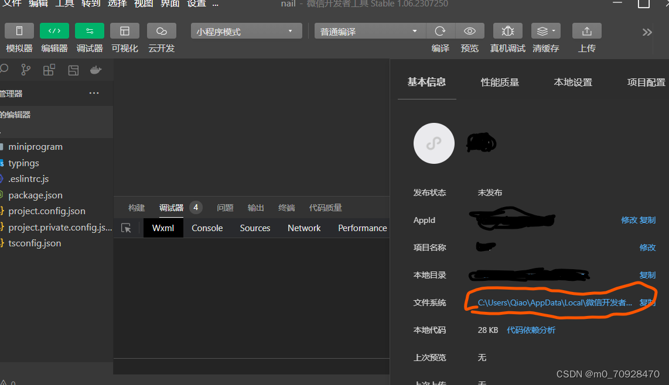Click 修改 link next to AppId
The image size is (669, 385).
pyautogui.click(x=629, y=220)
